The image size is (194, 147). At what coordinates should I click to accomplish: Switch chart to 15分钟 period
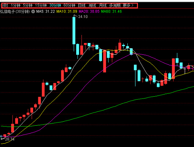click(x=41, y=6)
